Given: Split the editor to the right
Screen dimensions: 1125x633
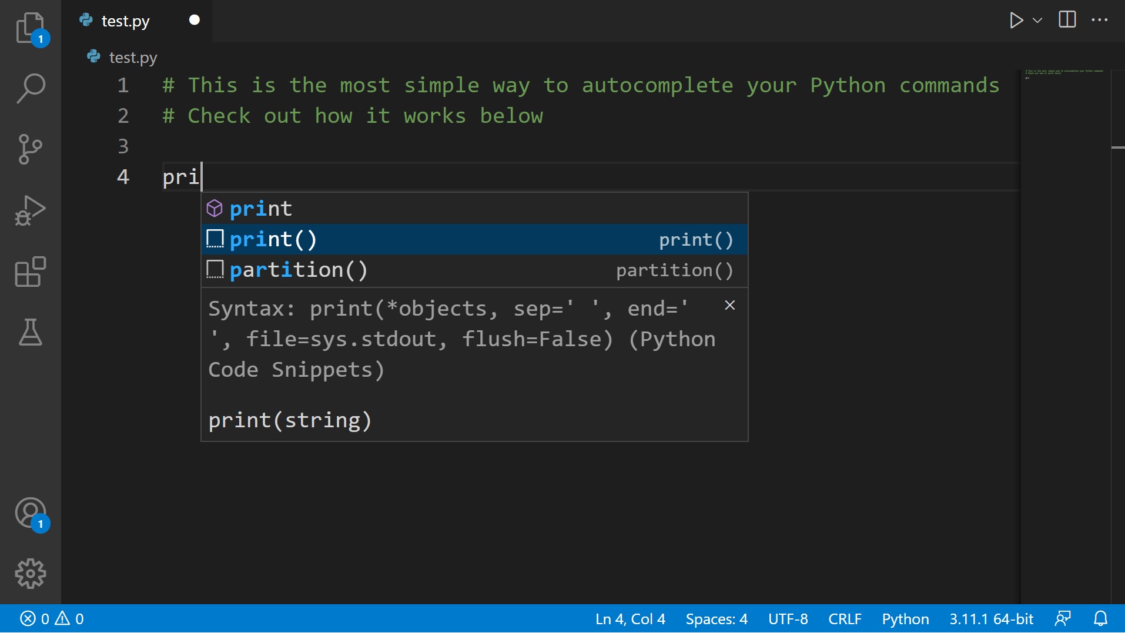Looking at the screenshot, I should click(1066, 19).
